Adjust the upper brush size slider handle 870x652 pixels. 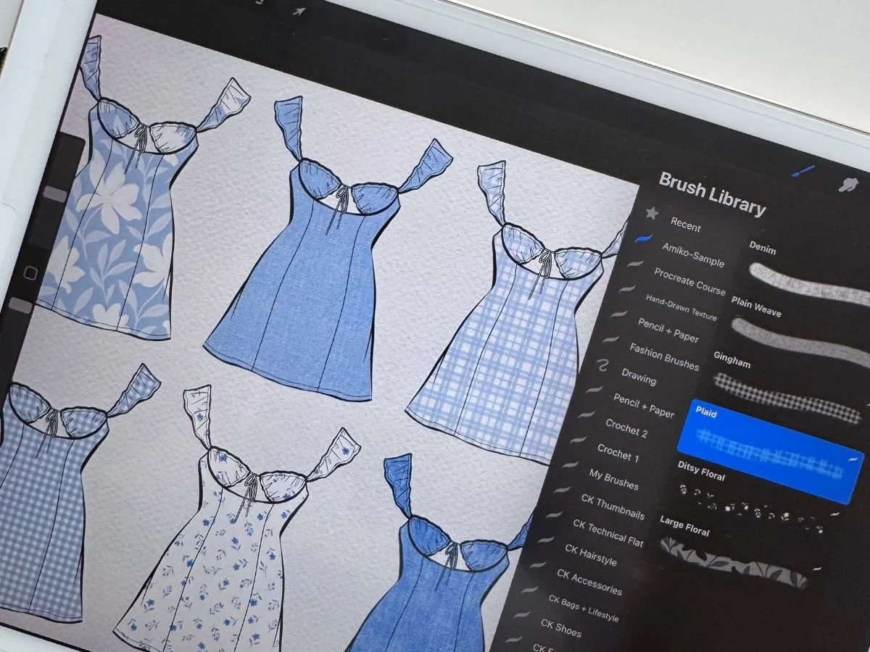pyautogui.click(x=55, y=194)
